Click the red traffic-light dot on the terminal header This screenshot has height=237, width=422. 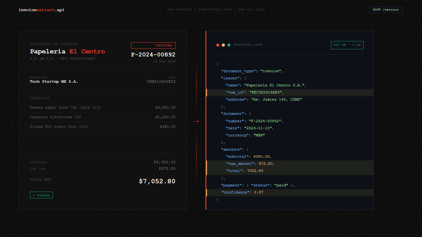(x=218, y=45)
